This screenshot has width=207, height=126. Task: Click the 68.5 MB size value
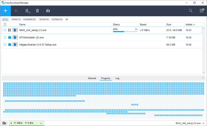pyautogui.click(x=171, y=45)
